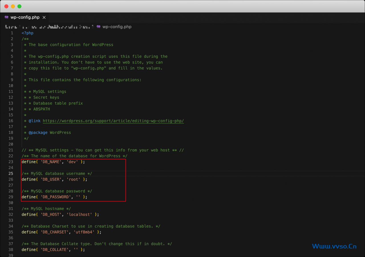
Task: Click the <?php opening tag on line 1
Action: [27, 33]
